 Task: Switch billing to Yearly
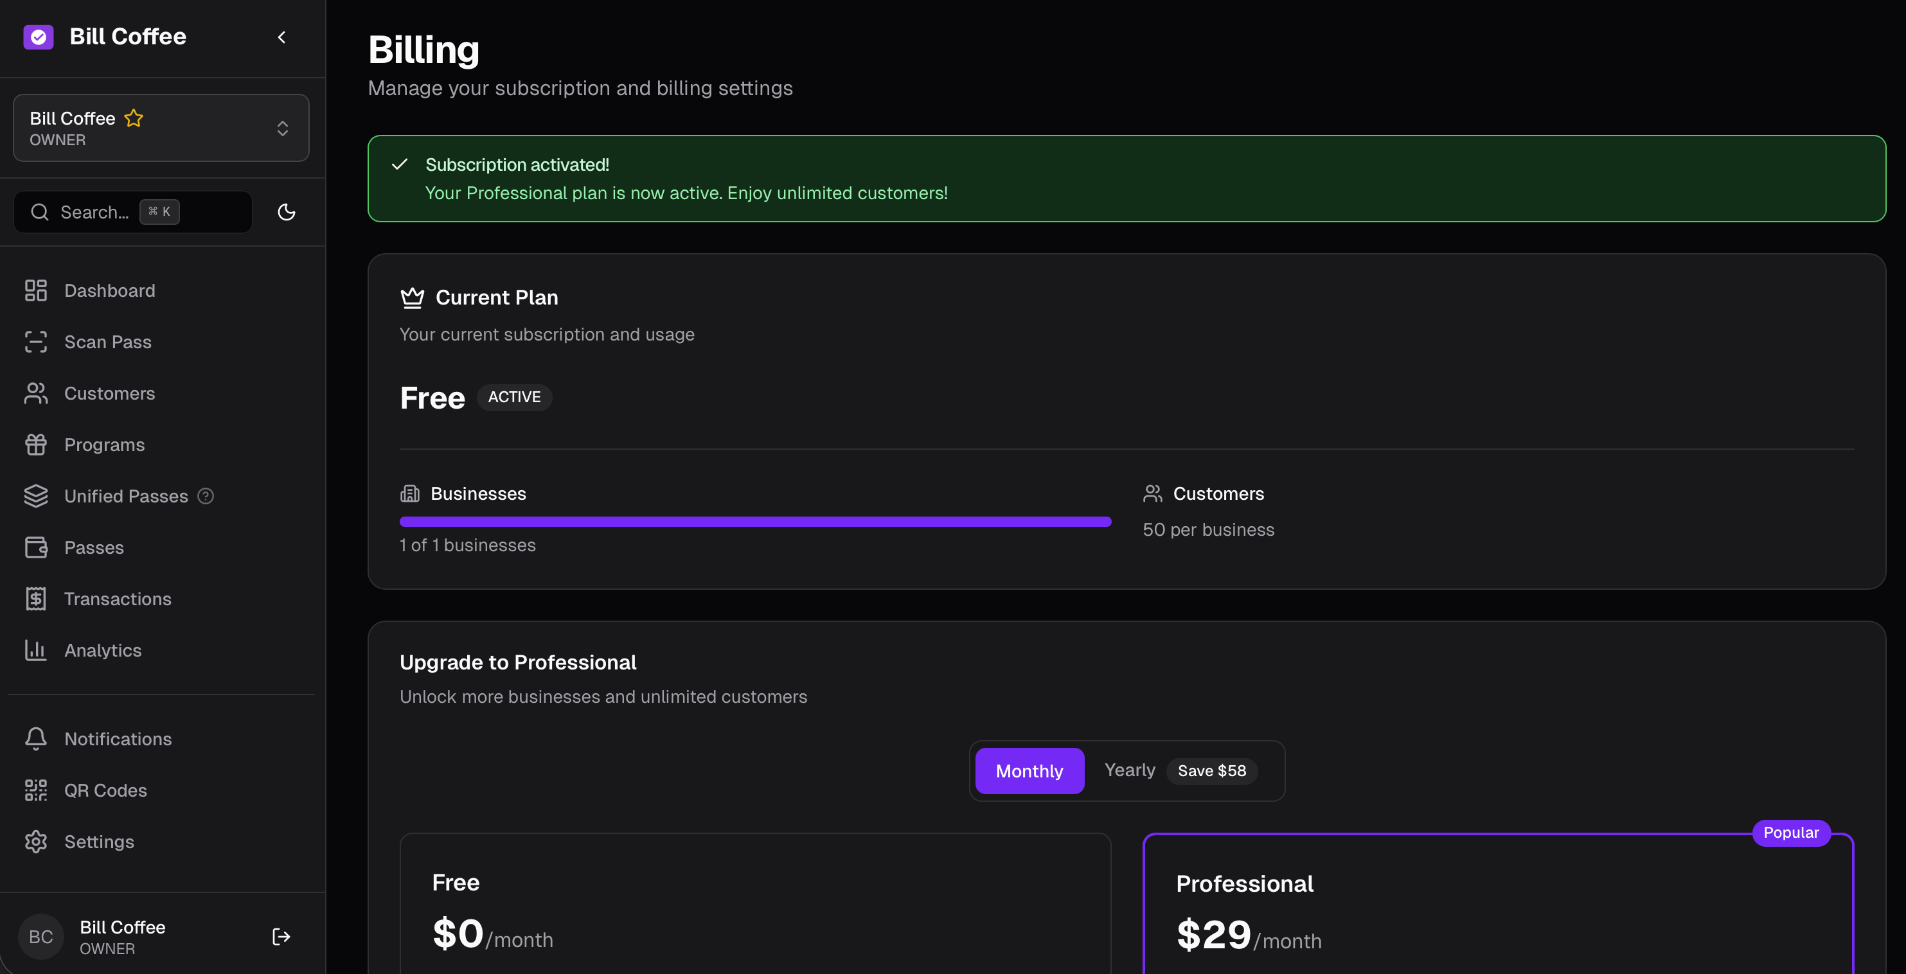[1129, 770]
